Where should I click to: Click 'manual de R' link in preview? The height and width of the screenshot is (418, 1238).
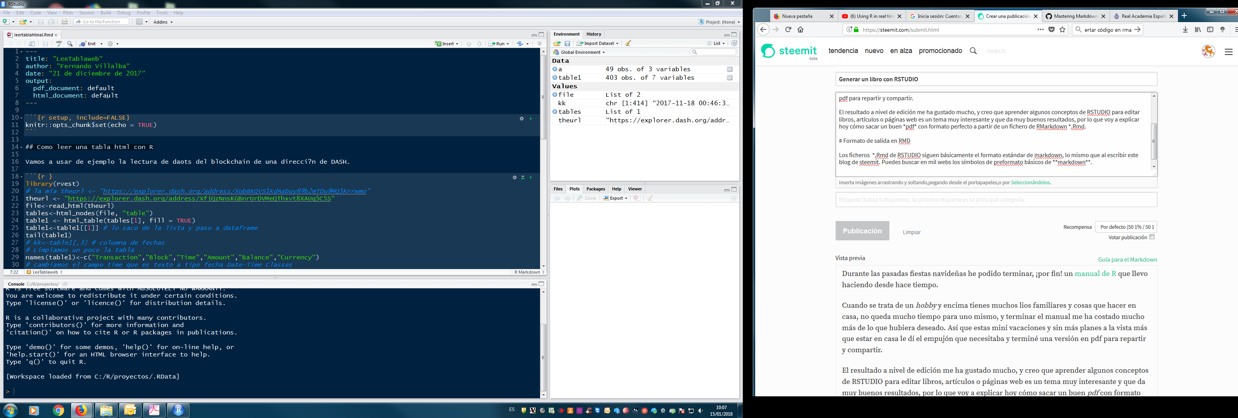pyautogui.click(x=1095, y=274)
